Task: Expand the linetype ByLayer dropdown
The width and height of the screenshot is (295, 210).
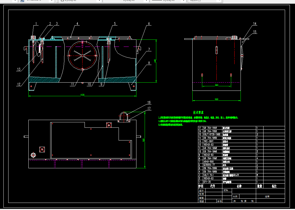Action: click(x=127, y=1)
